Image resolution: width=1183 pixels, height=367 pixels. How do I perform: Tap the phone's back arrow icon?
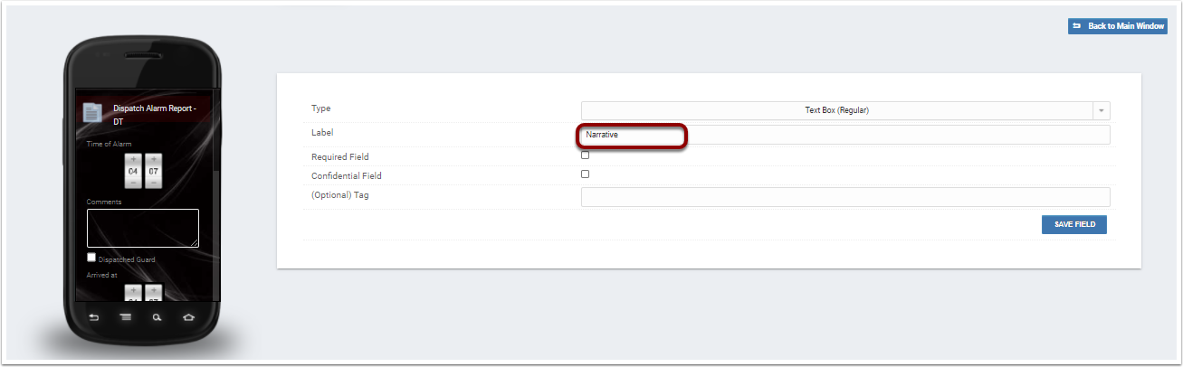[x=94, y=317]
